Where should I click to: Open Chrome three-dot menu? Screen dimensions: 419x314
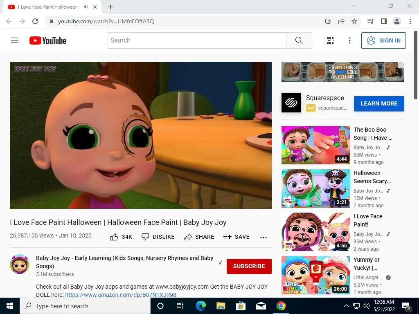click(x=410, y=21)
